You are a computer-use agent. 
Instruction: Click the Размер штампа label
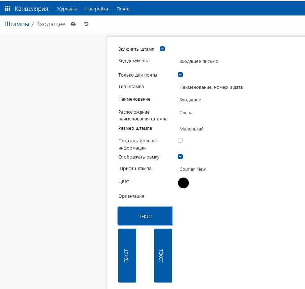[x=135, y=128]
